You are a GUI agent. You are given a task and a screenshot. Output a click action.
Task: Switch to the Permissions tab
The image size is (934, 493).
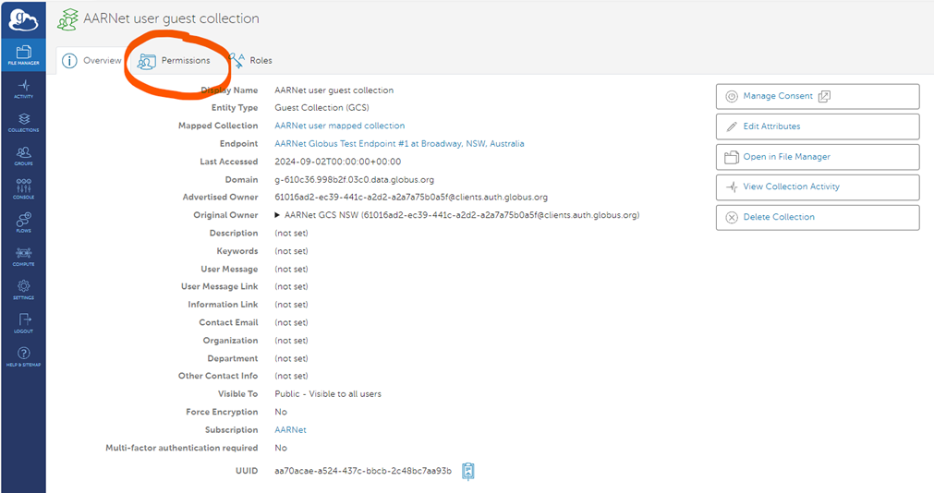pos(174,61)
